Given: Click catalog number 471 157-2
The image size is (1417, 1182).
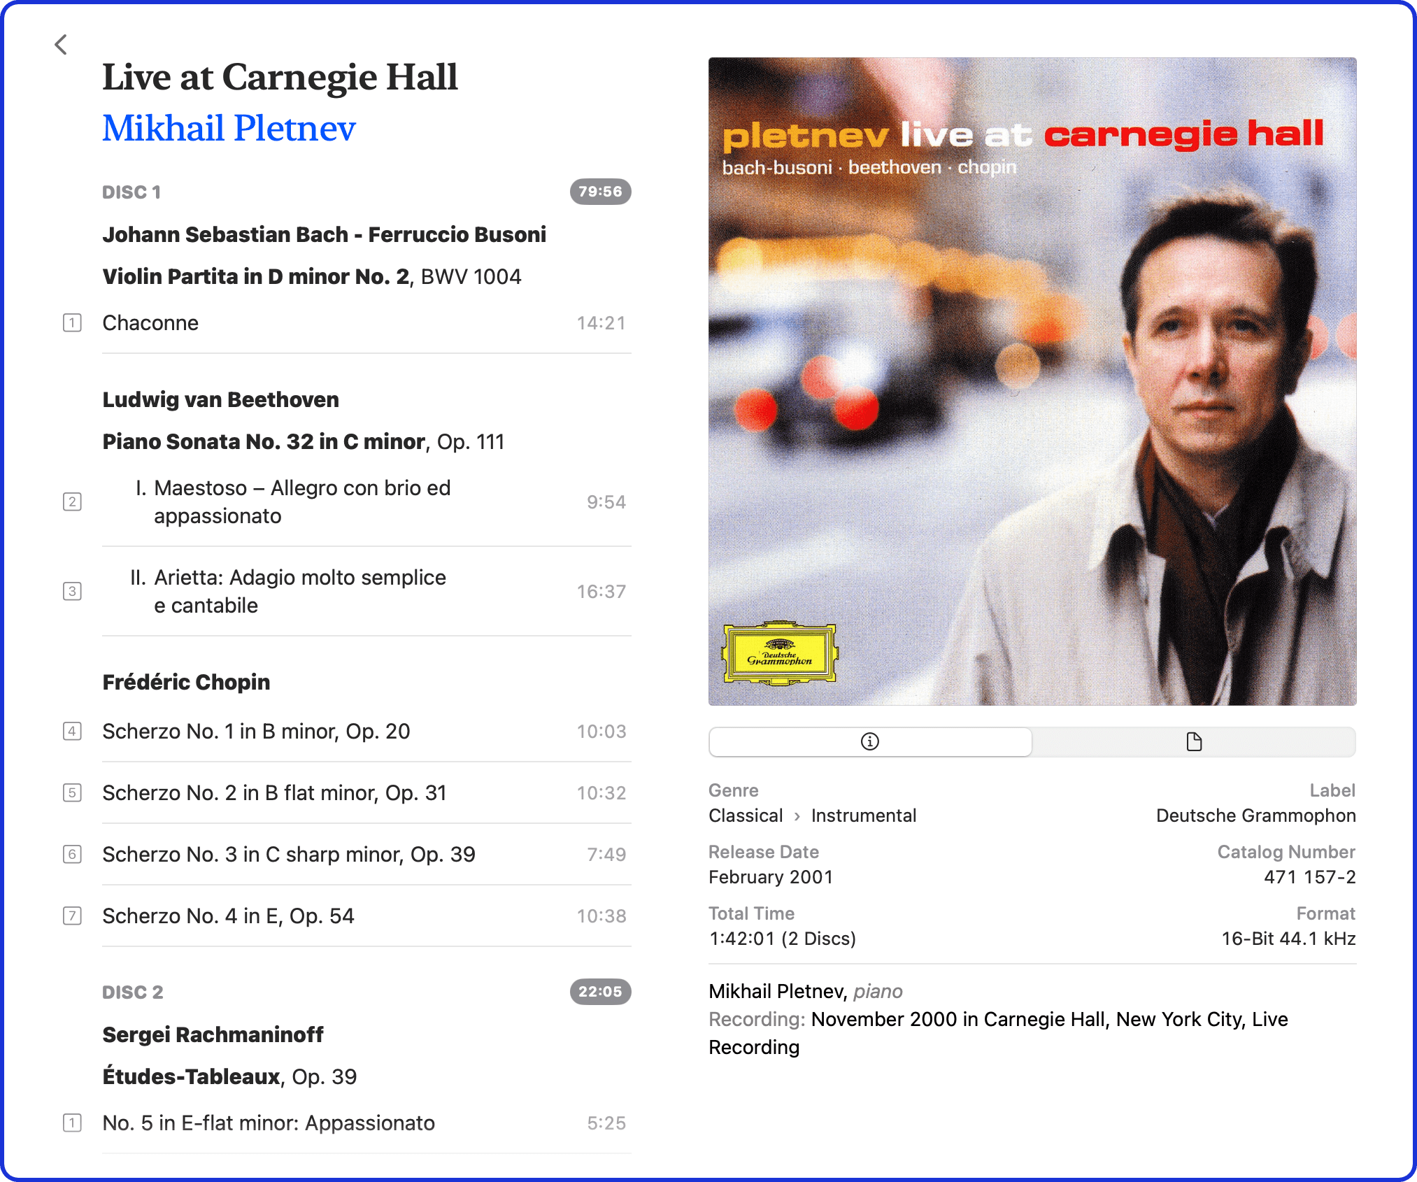Looking at the screenshot, I should pos(1309,877).
